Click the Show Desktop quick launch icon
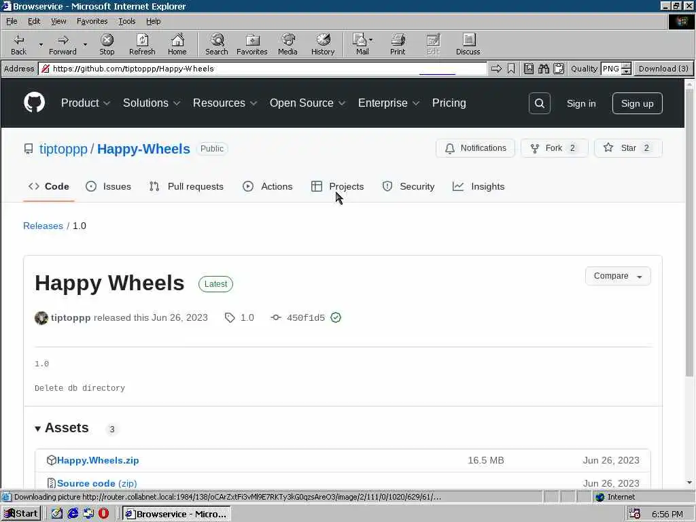 click(57, 514)
